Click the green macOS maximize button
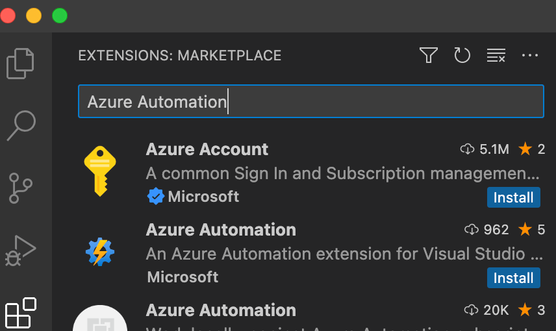Screen dimensions: 556x331 [60, 16]
